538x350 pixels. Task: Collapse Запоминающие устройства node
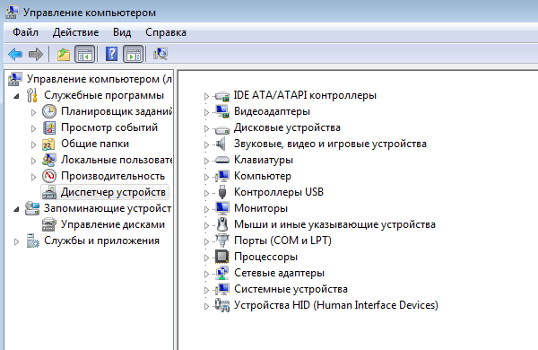pyautogui.click(x=16, y=209)
